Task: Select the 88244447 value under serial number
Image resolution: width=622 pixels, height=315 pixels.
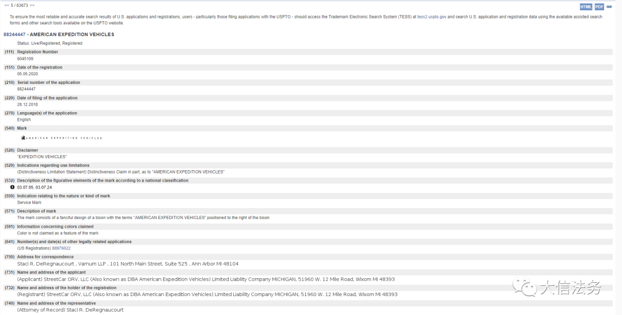Action: coord(26,89)
